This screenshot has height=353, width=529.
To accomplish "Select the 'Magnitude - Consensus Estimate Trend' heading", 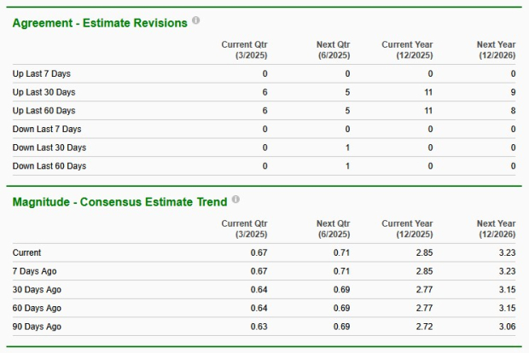I will point(119,201).
